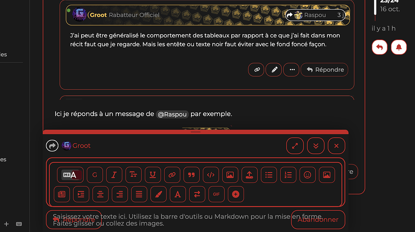The image size is (415, 232).
Task: Apply bold formatting in the toolbar
Action: (x=95, y=175)
